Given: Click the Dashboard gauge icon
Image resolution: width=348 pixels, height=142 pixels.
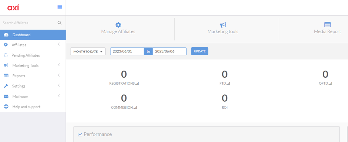Looking at the screenshot, I should pos(6,35).
